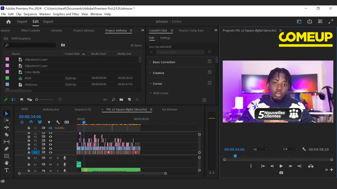Select the Razor tool in the toolbar
Screen dimensions: 337x189
coord(7,135)
